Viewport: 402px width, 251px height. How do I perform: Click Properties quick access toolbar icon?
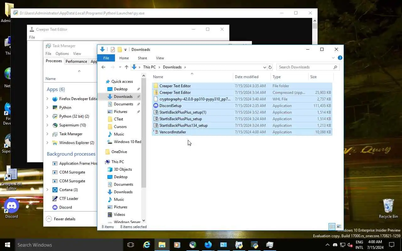click(113, 50)
